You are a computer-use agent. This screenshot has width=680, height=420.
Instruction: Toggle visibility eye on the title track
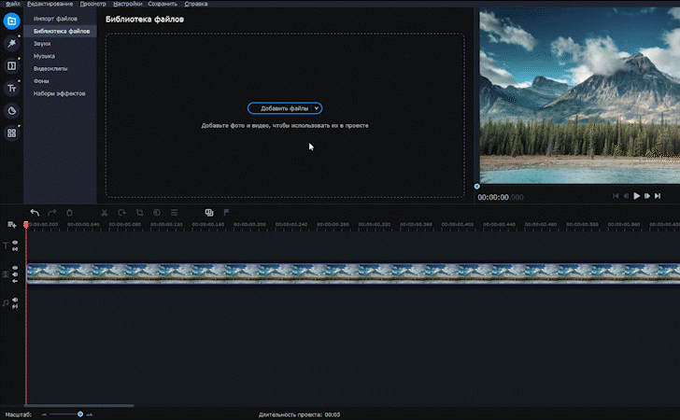[15, 243]
